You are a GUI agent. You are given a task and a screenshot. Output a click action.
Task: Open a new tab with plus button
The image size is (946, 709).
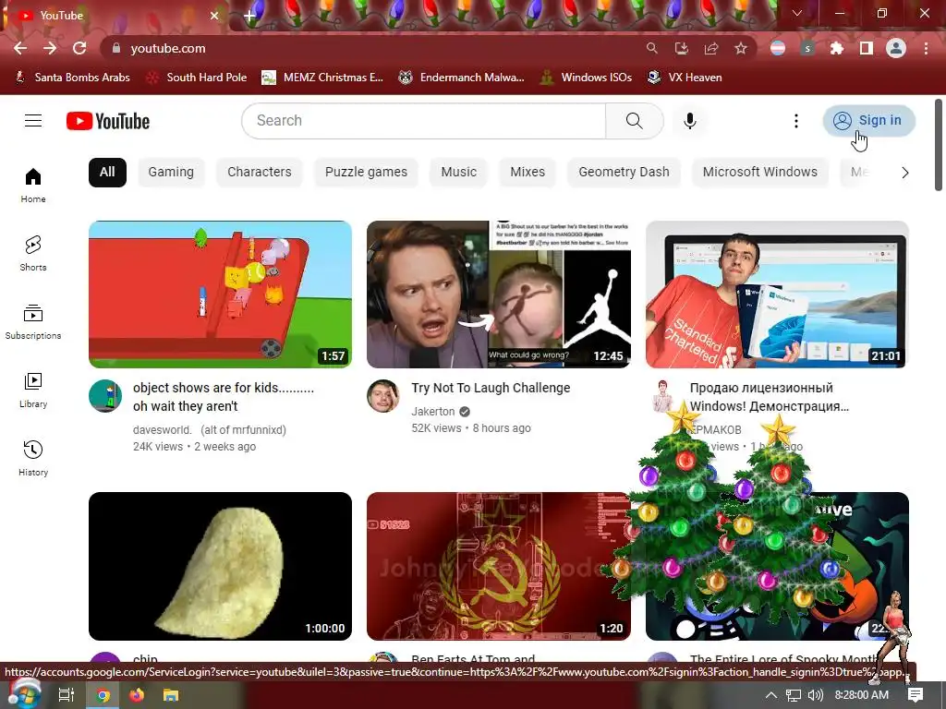click(x=249, y=16)
